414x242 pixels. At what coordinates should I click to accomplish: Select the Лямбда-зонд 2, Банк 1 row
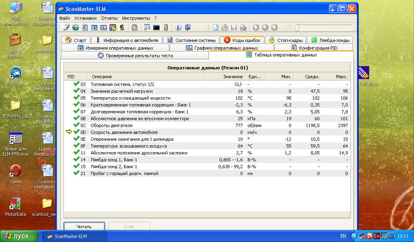[x=207, y=167]
